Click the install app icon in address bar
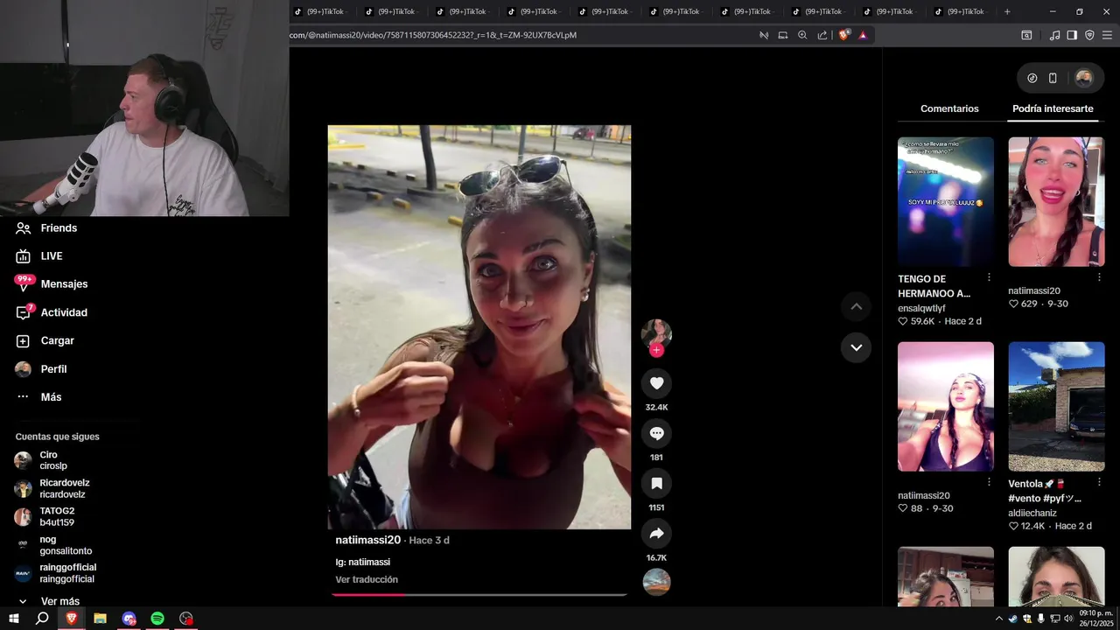Viewport: 1120px width, 630px height. click(783, 35)
